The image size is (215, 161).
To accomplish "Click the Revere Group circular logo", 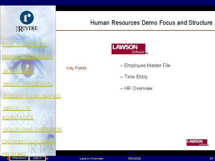I will (x=27, y=18).
